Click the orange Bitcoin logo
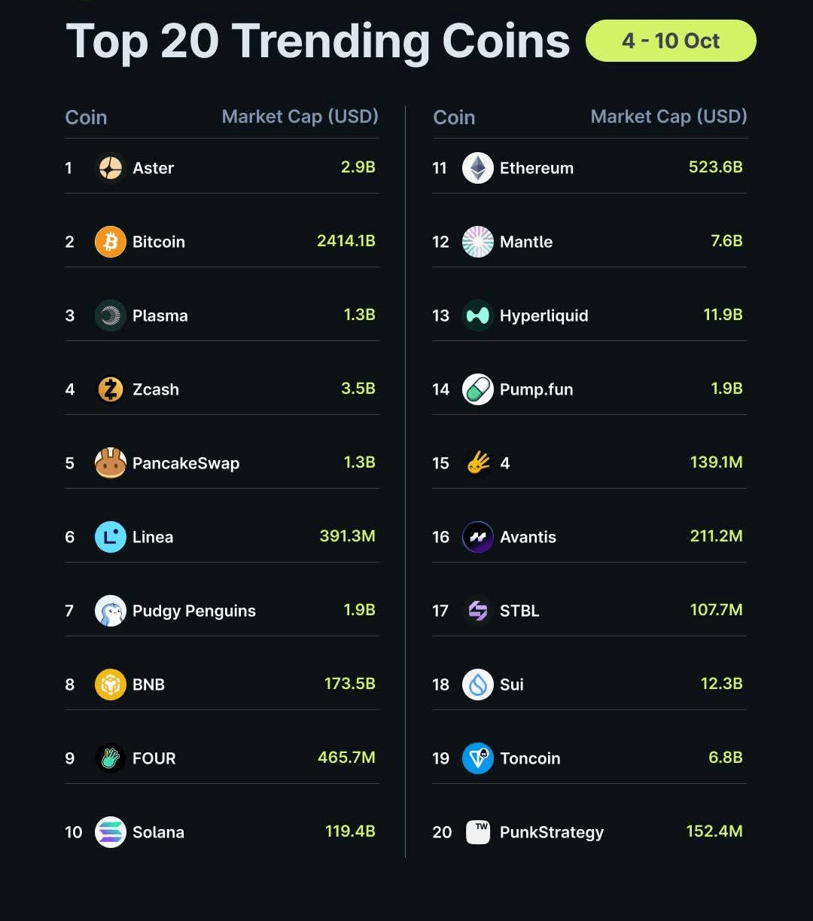 111,242
